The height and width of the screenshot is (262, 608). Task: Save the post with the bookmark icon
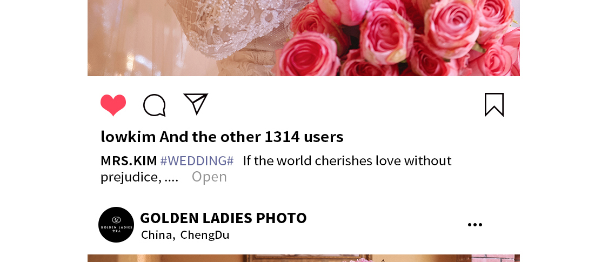495,105
